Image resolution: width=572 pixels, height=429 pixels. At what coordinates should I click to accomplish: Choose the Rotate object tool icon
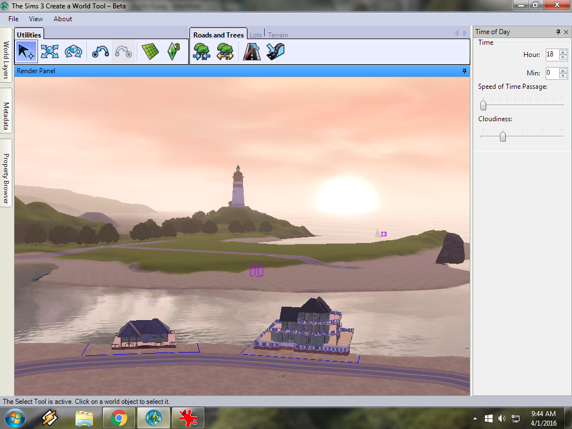[73, 52]
